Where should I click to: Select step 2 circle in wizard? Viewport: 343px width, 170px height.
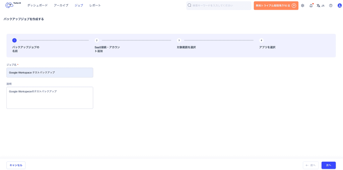pos(97,40)
